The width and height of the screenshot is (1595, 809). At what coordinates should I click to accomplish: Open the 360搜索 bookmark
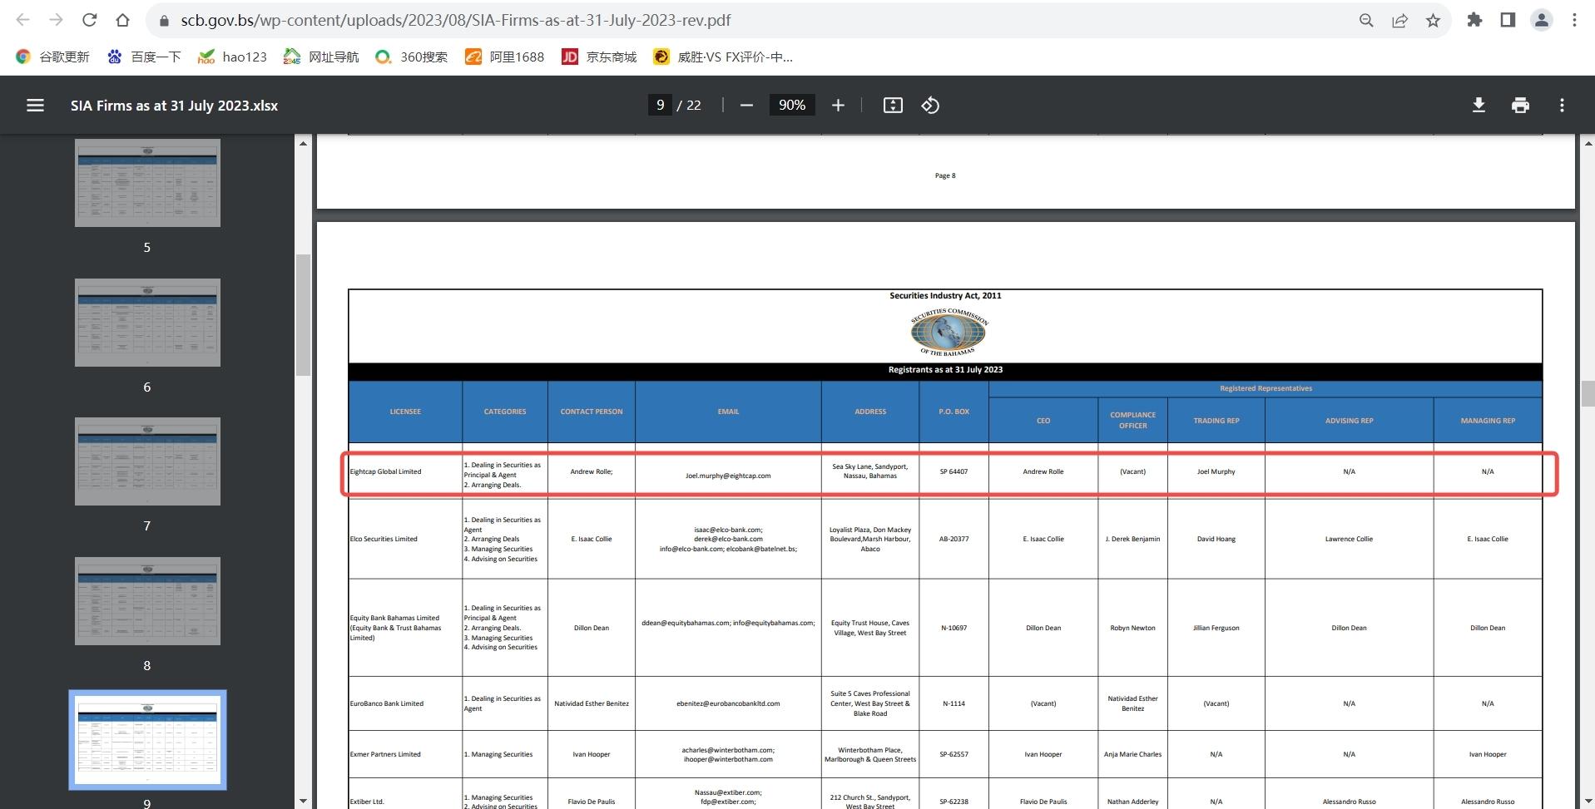tap(411, 57)
